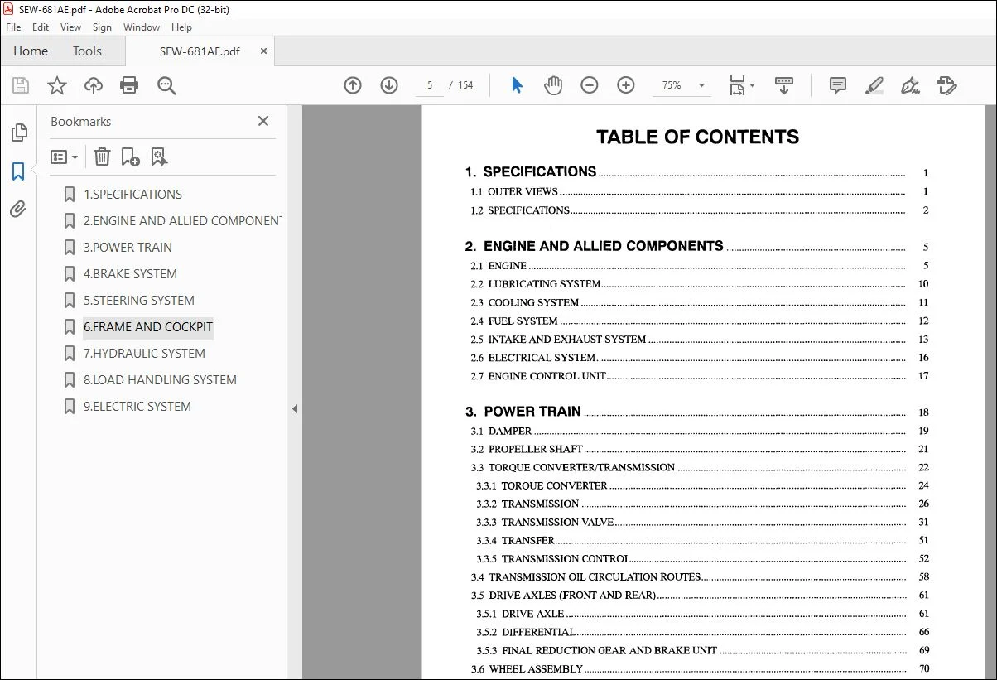Viewport: 997px width, 680px height.
Task: Close the Bookmarks panel
Action: [x=263, y=121]
